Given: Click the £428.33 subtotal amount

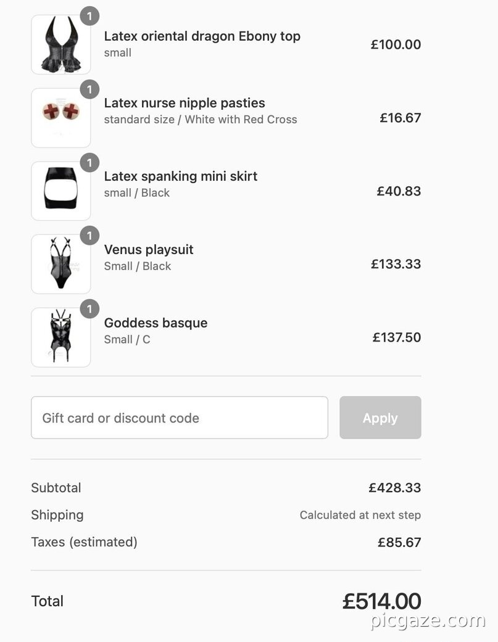Looking at the screenshot, I should (x=394, y=488).
